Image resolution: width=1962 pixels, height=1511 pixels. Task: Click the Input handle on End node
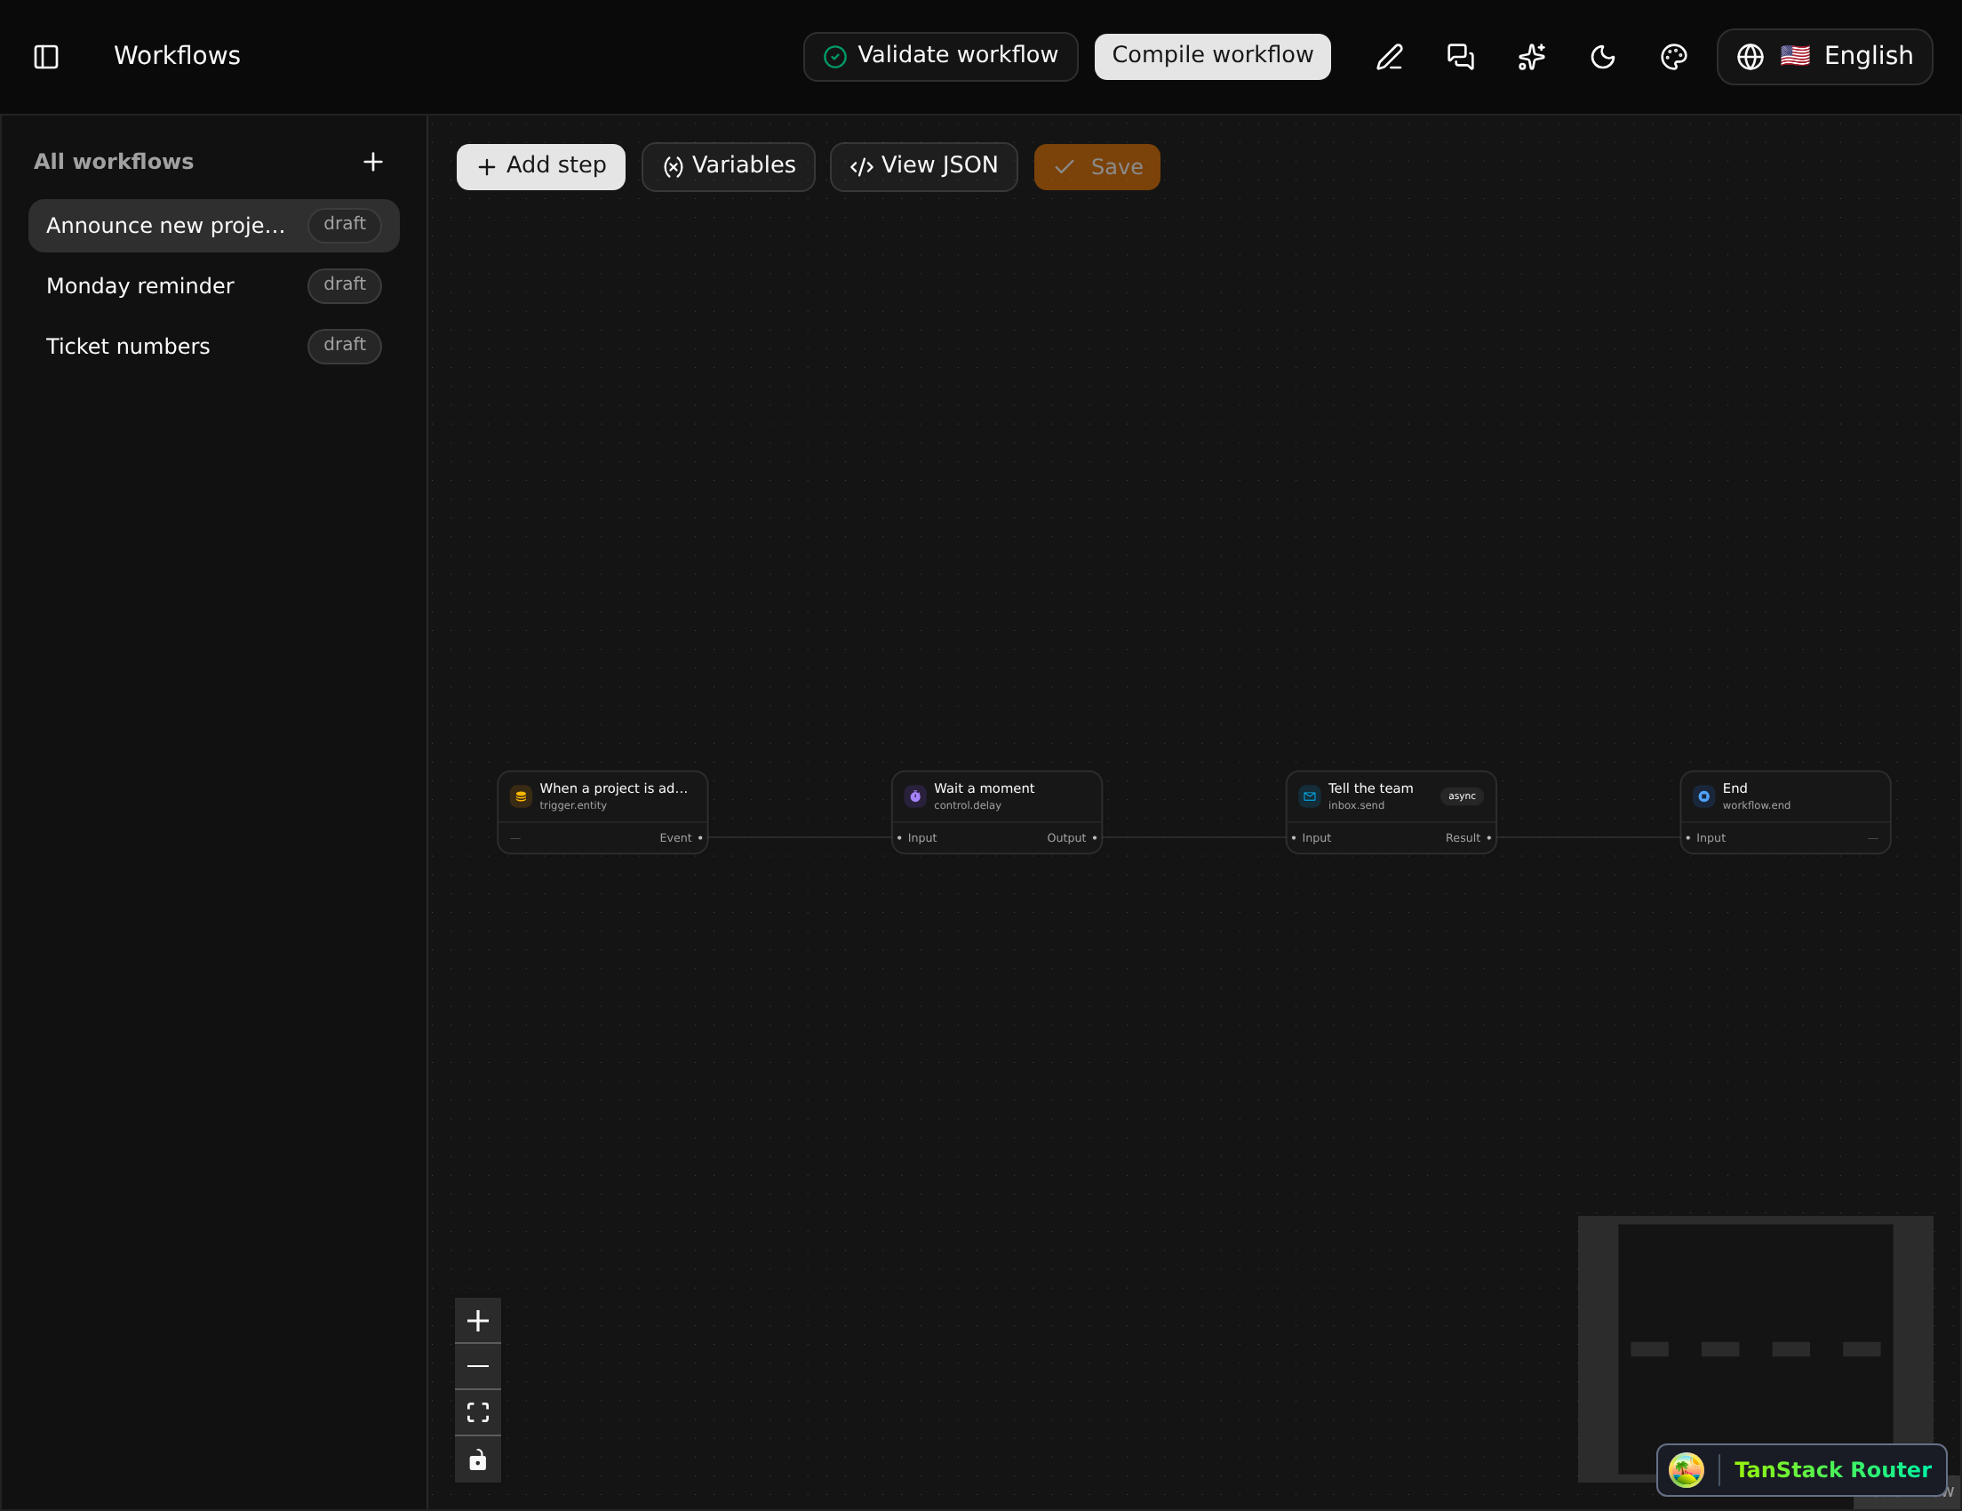coord(1688,838)
